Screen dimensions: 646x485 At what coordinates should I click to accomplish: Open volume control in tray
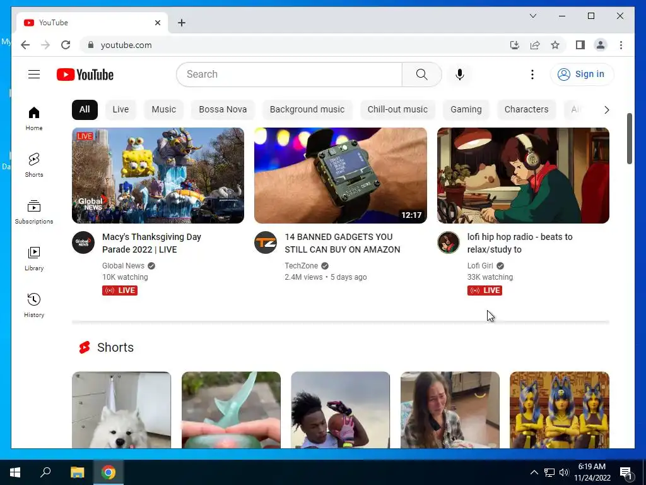click(564, 472)
